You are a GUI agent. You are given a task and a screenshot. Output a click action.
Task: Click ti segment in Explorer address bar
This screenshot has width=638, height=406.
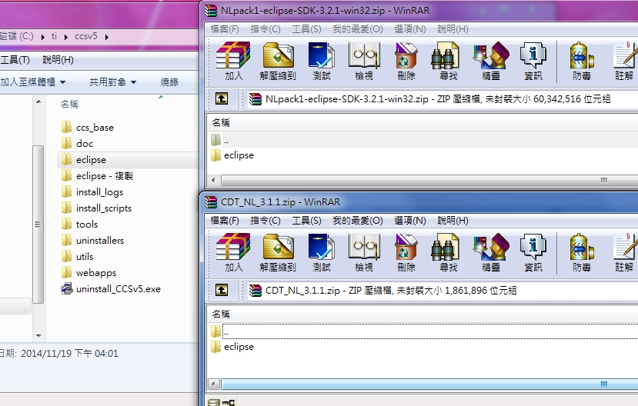(54, 36)
